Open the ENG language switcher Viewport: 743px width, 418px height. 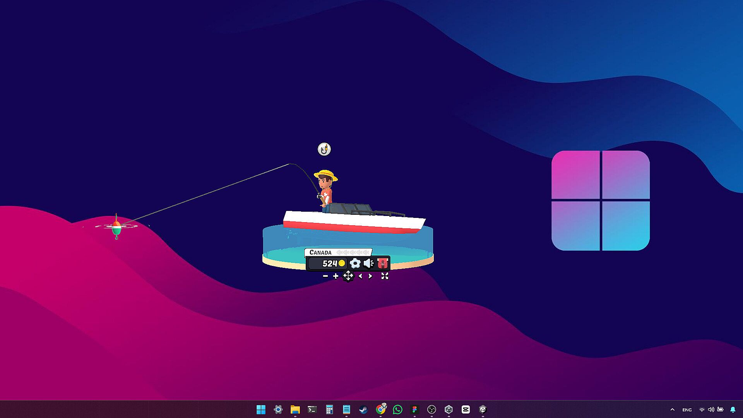(x=687, y=409)
